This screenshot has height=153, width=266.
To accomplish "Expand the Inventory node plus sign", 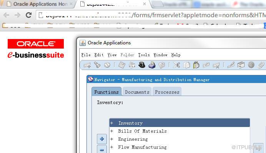I will 111,123.
